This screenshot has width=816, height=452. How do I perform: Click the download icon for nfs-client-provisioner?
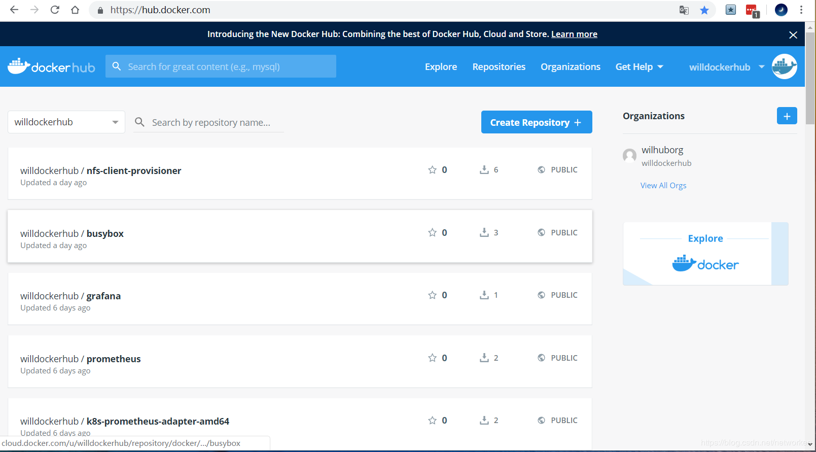pyautogui.click(x=484, y=170)
